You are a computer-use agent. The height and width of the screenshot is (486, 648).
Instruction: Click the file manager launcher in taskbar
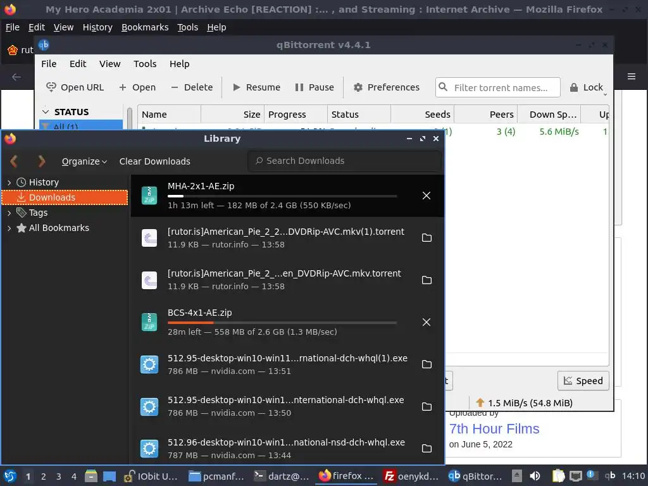pos(91,476)
